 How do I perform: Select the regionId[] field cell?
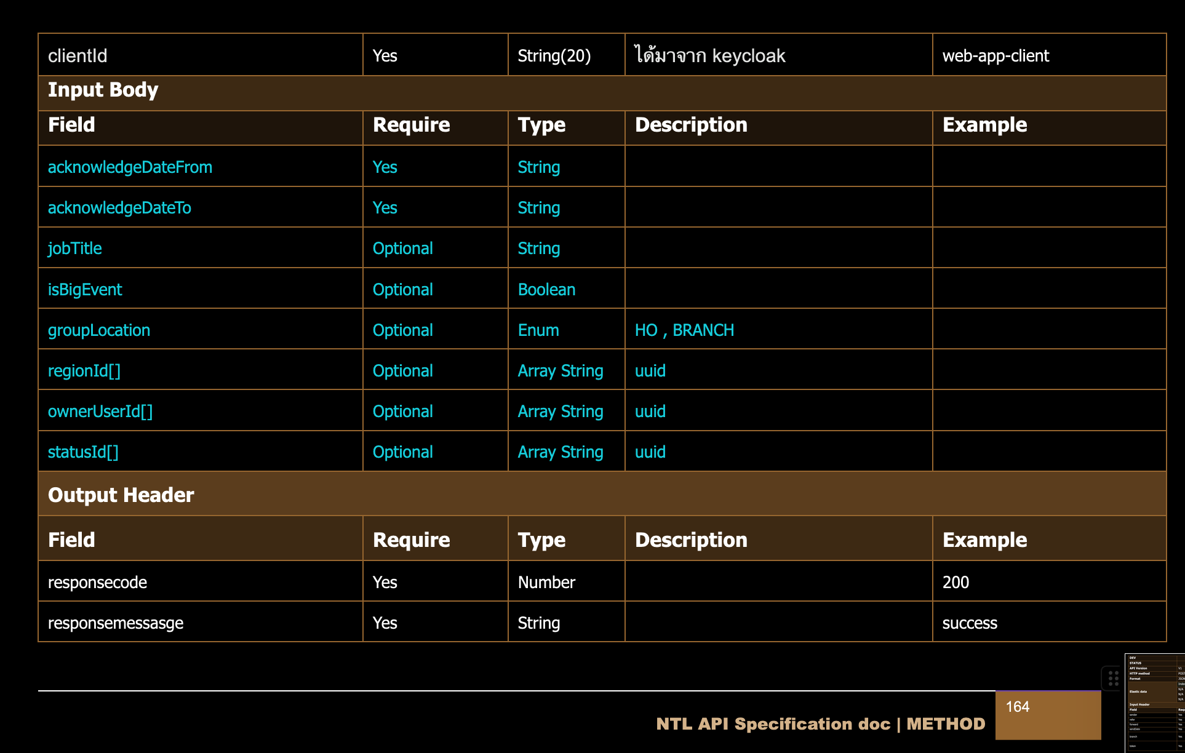pyautogui.click(x=84, y=371)
